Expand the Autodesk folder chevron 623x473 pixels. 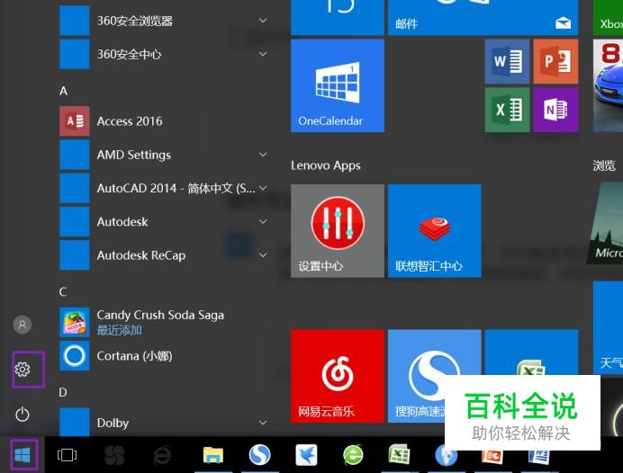click(263, 221)
